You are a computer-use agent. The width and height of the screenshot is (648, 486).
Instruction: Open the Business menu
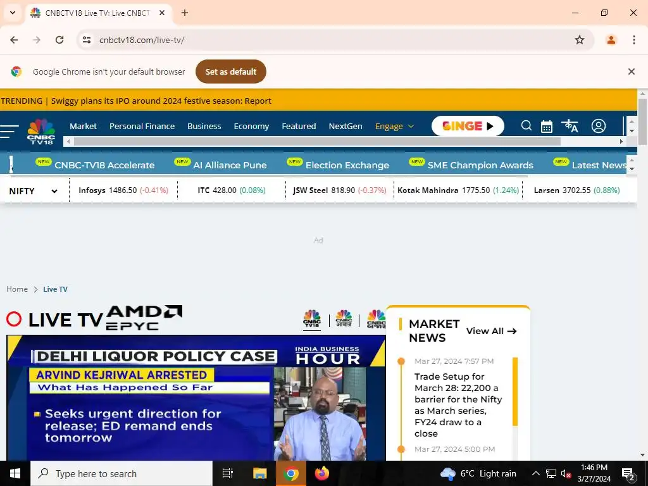tap(204, 126)
